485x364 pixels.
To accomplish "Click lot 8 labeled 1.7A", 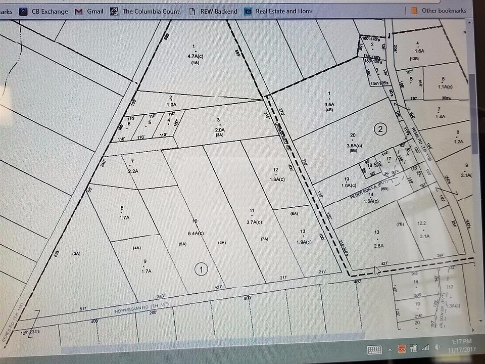I will coord(124,213).
